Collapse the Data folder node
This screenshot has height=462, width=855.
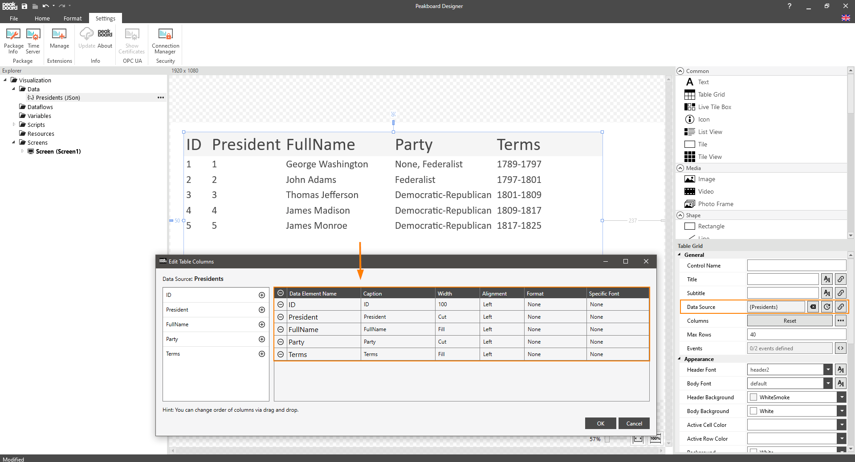14,89
